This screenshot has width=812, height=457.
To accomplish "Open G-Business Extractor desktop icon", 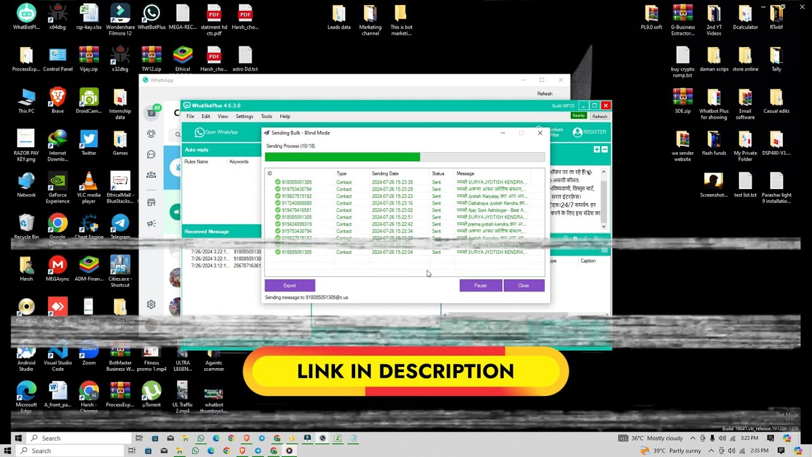I will [x=683, y=20].
